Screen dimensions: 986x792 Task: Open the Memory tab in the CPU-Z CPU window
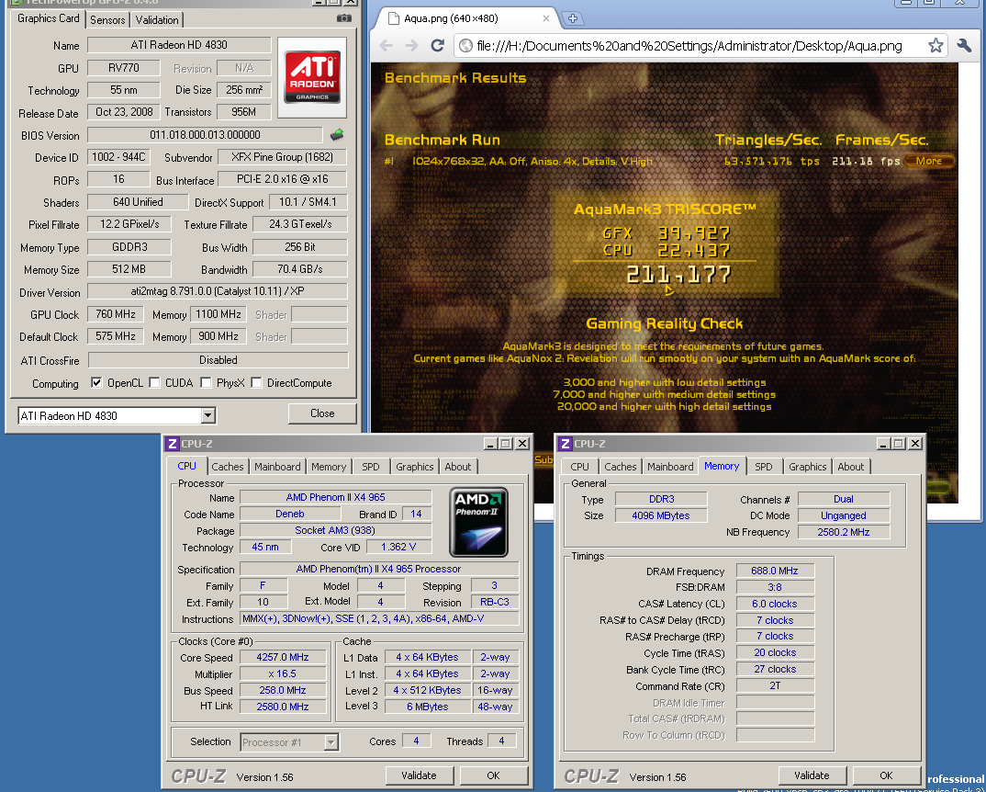click(x=329, y=467)
